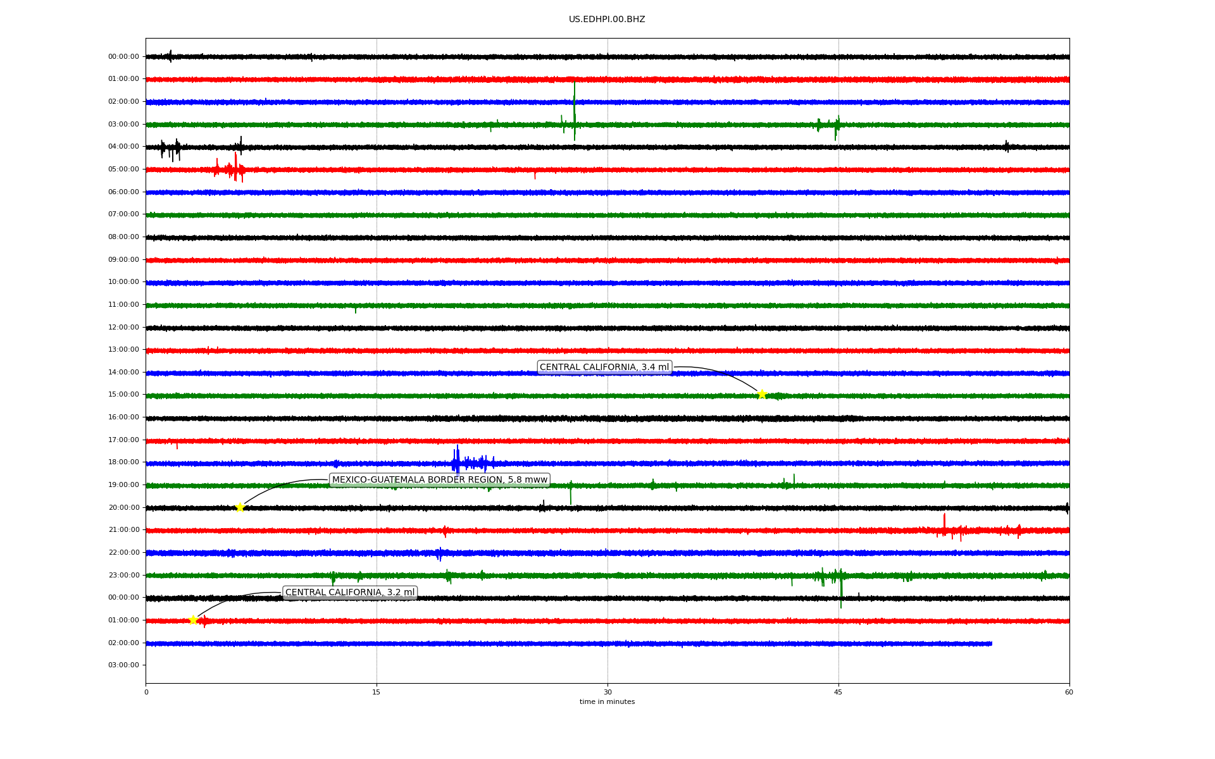Click MEXICO-GUATEMALA BORDER REGION, 5.8 mww label
The image size is (1215, 759).
pyautogui.click(x=439, y=480)
